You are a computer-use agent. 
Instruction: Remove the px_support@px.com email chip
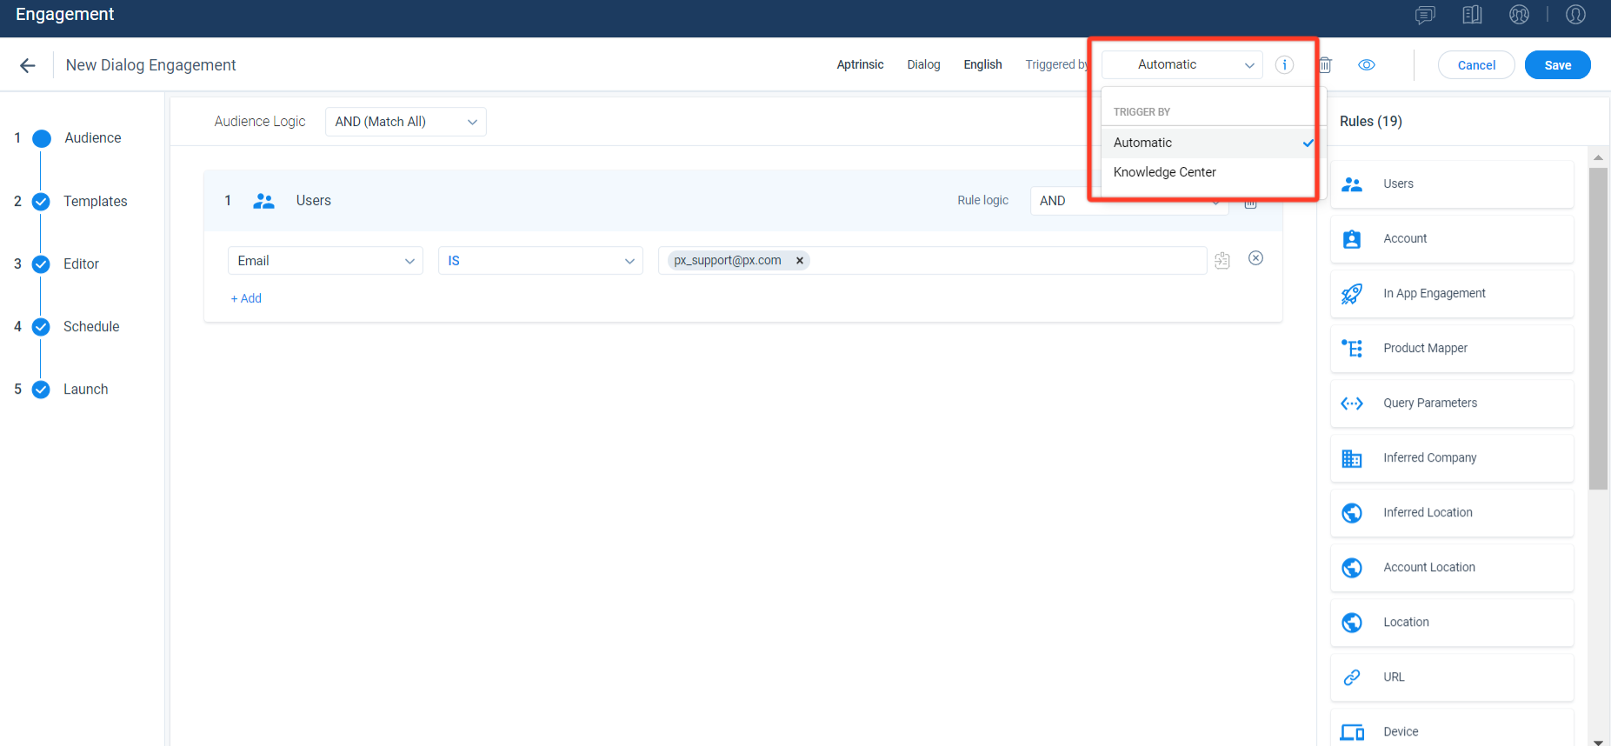(x=799, y=261)
